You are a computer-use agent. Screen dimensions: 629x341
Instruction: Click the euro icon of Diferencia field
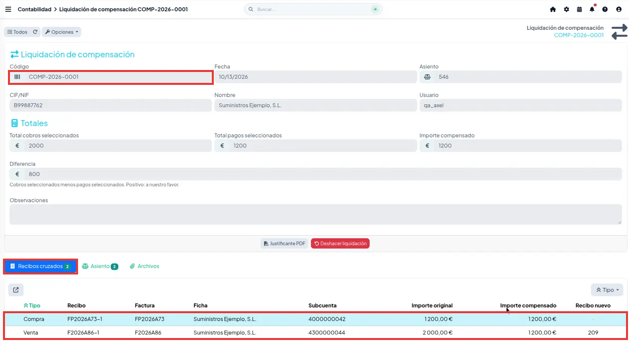click(17, 174)
